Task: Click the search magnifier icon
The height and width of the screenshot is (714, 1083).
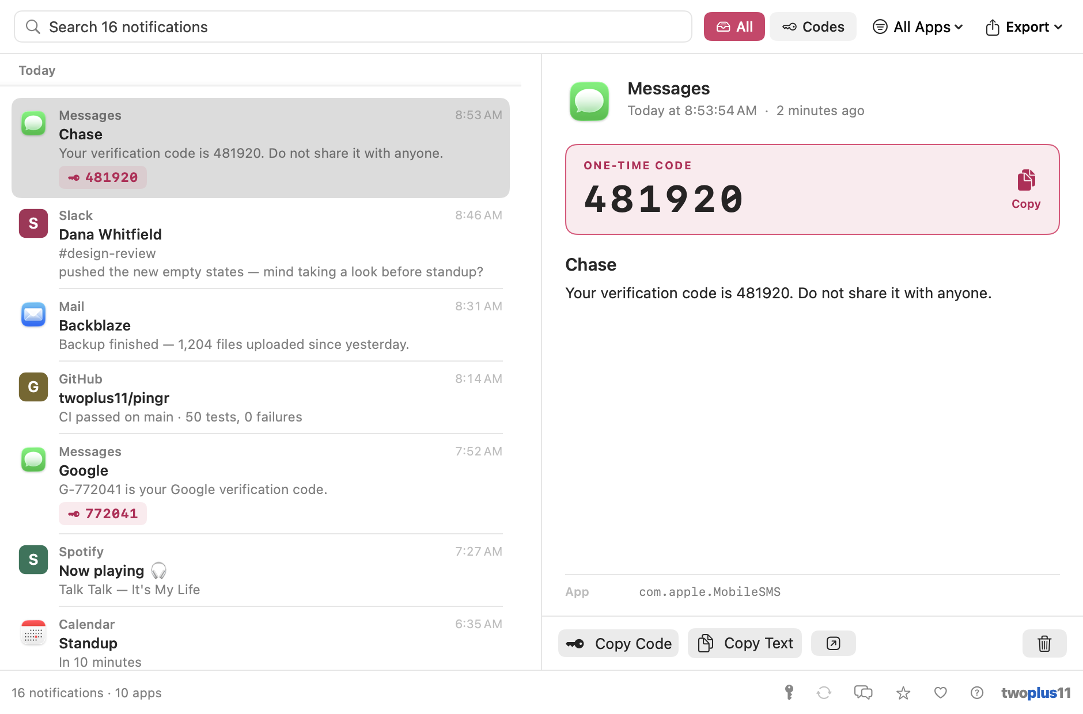Action: pos(33,27)
